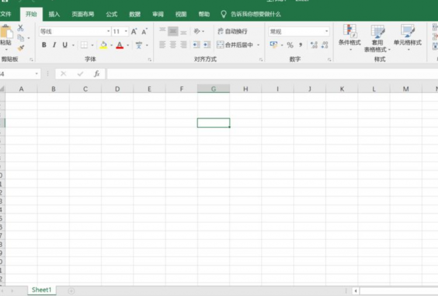The image size is (438, 296).
Task: Switch to the View (视图) tab
Action: pos(181,14)
